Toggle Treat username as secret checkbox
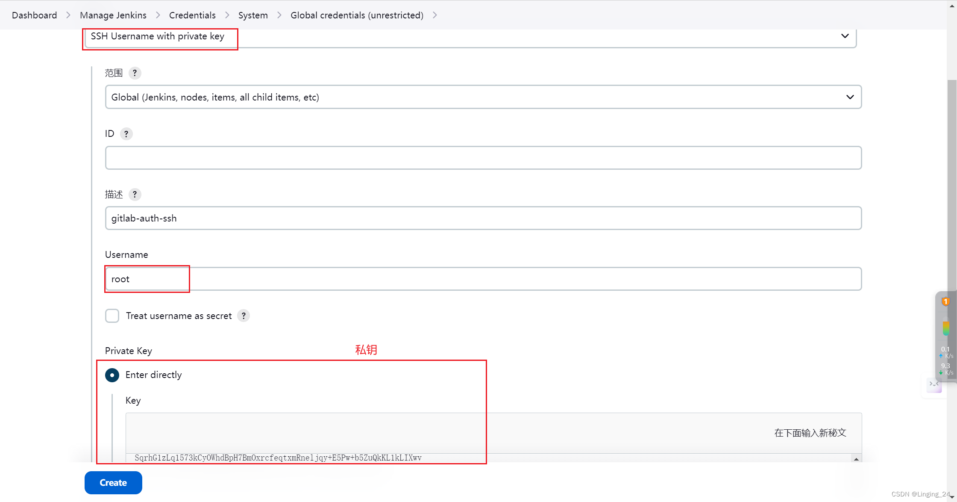Image resolution: width=957 pixels, height=502 pixels. pos(112,316)
